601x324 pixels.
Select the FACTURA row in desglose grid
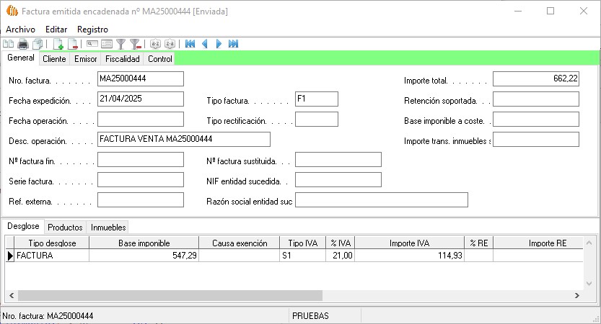pyautogui.click(x=52, y=256)
